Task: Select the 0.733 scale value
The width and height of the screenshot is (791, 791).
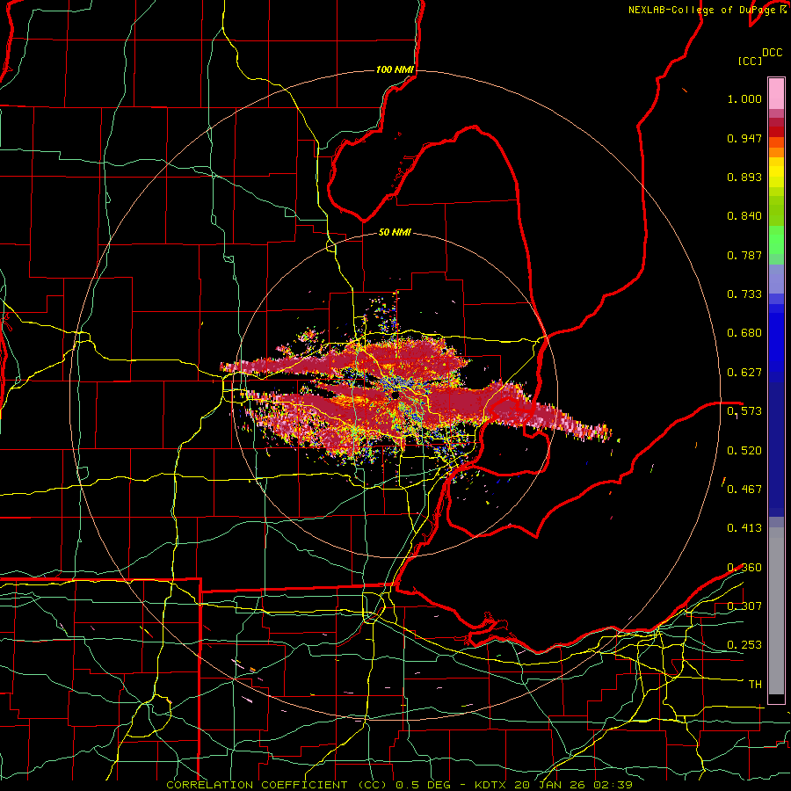Action: click(x=744, y=294)
